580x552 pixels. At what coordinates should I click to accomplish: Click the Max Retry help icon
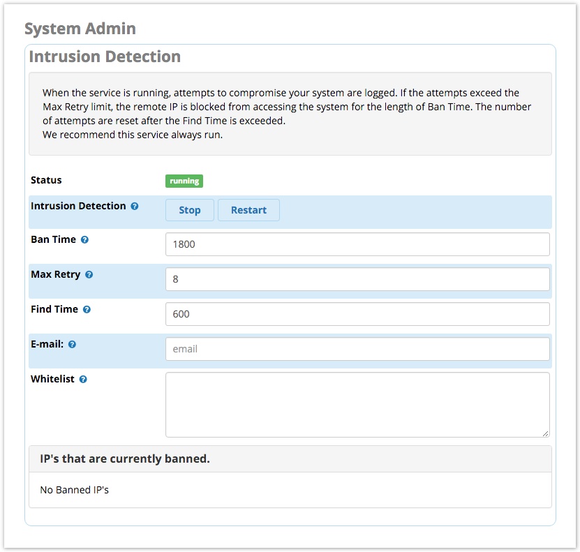point(89,275)
